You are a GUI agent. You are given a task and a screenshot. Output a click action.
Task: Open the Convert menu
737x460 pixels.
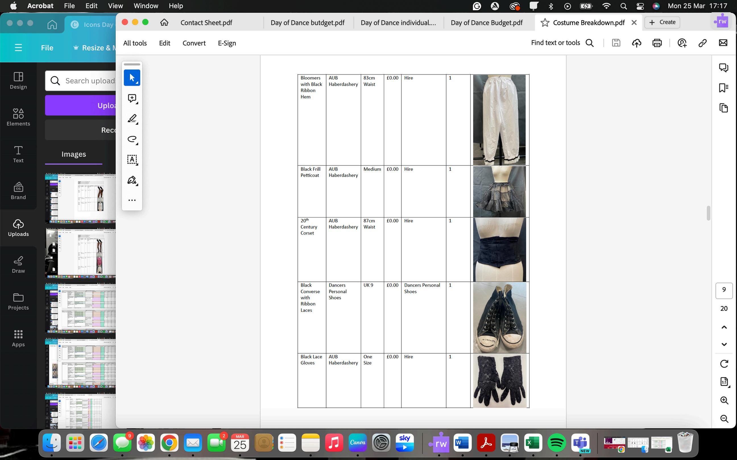pos(194,43)
